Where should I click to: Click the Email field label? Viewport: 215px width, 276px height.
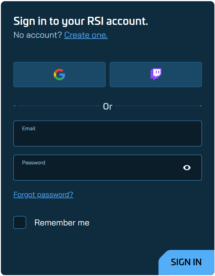[x=29, y=128]
